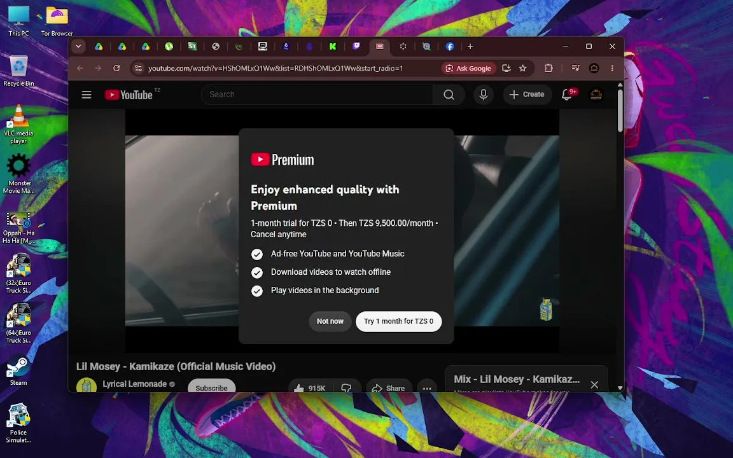This screenshot has height=458, width=733.
Task: Click Try 1 month for TZS 0
Action: [x=399, y=321]
